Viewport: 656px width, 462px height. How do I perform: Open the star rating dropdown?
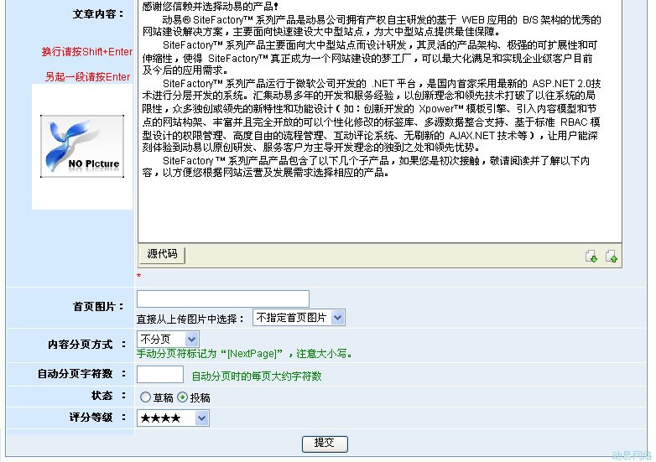(x=173, y=418)
